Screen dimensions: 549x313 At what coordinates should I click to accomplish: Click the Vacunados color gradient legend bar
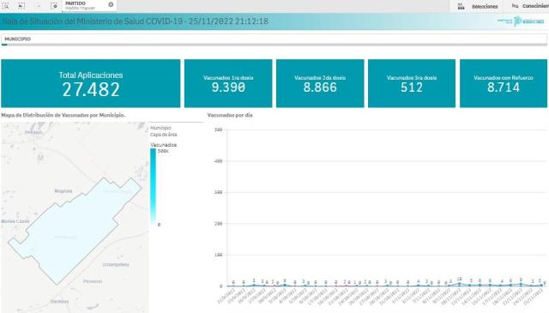153,187
